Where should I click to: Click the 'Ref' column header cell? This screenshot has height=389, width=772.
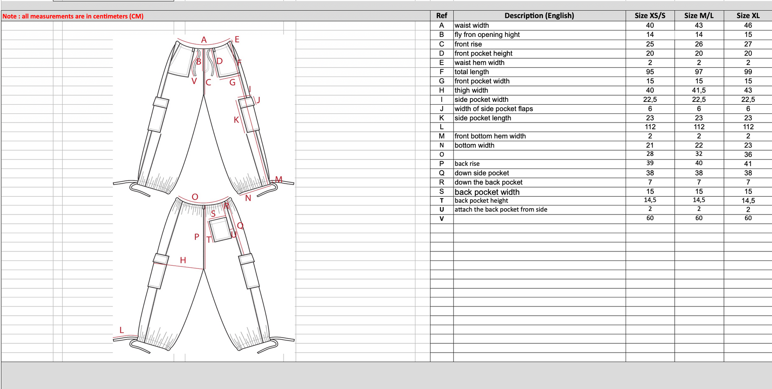(x=441, y=16)
